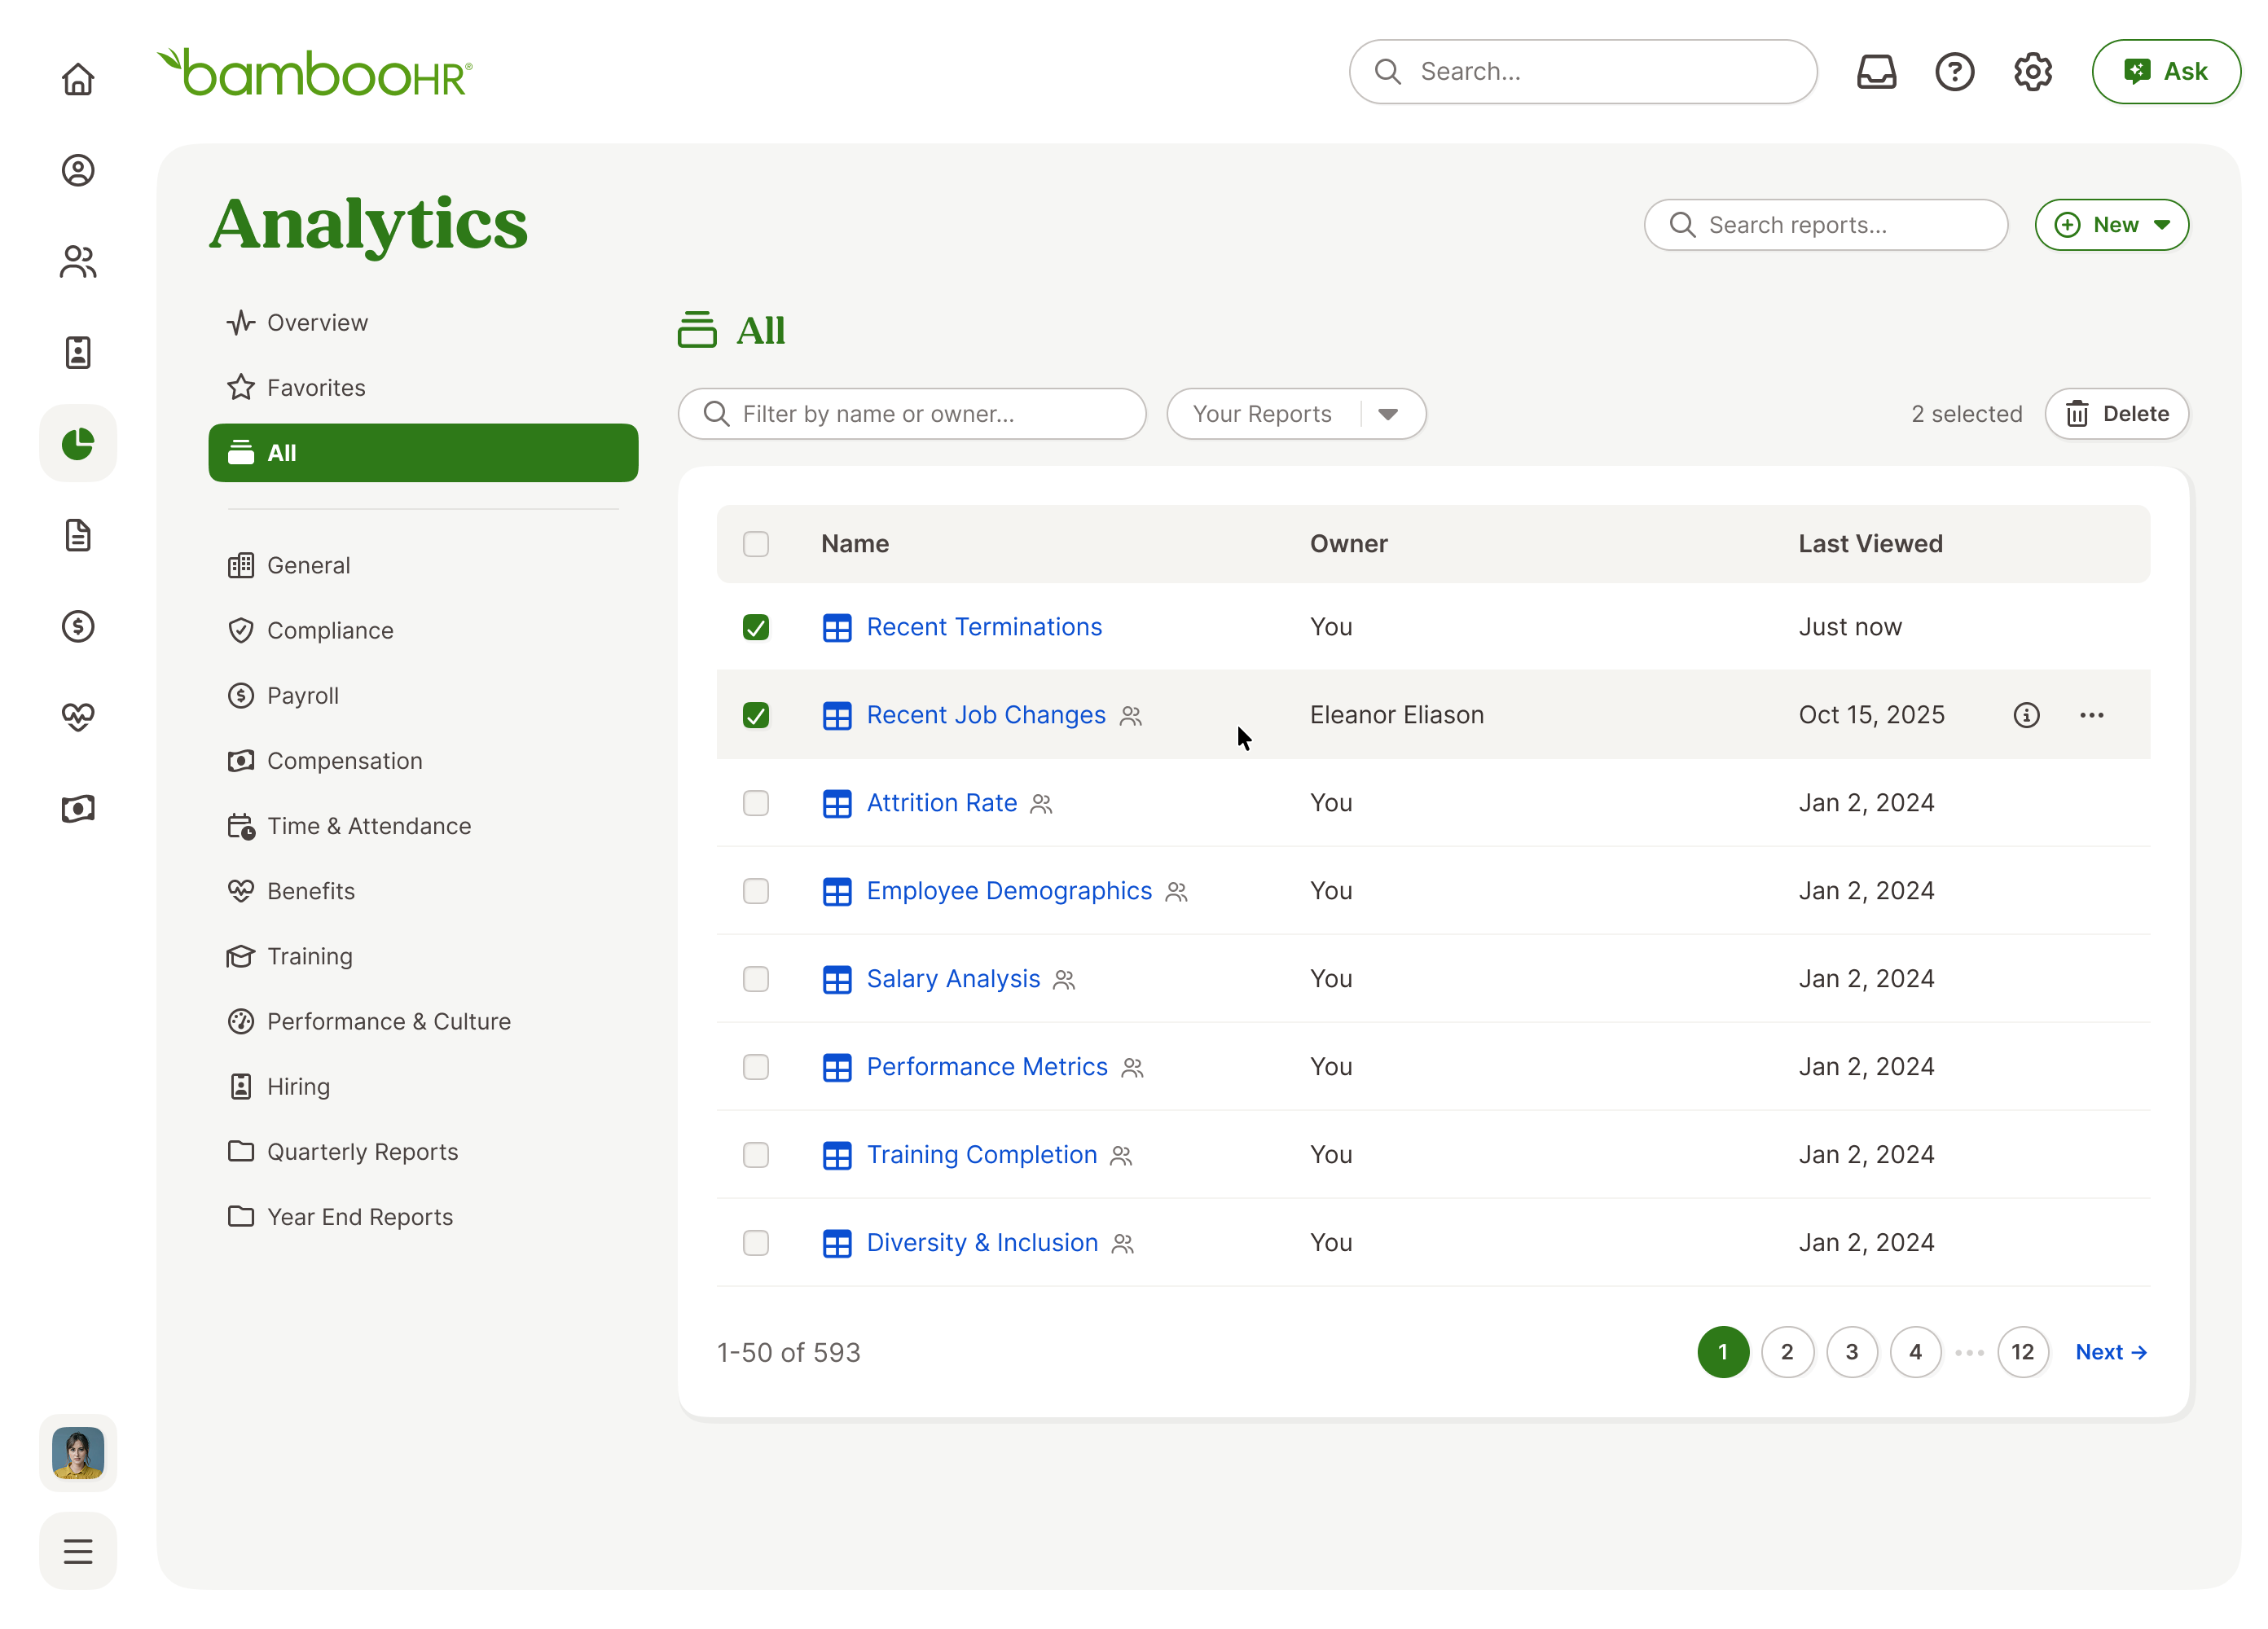Check the Salary Analysis checkbox
The width and height of the screenshot is (2268, 1629).
(x=756, y=979)
